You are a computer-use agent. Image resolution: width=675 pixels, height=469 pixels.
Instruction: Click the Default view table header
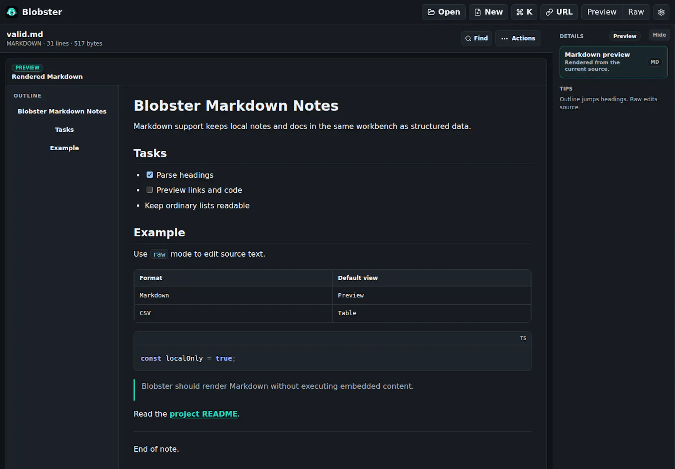tap(432, 278)
